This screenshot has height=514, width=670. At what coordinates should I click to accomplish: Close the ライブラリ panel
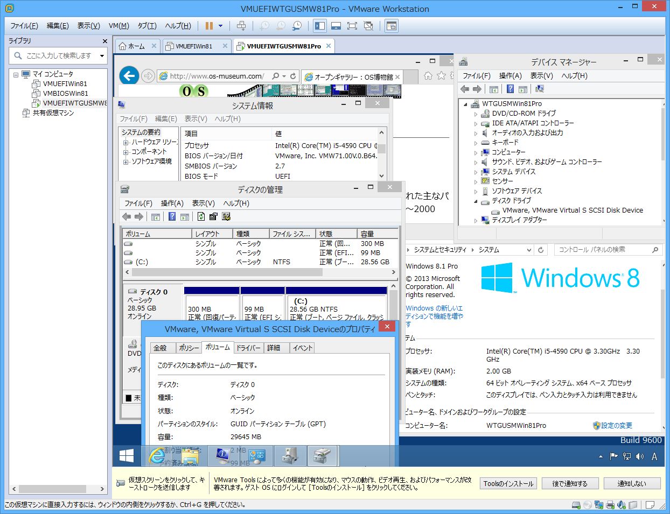coord(105,41)
